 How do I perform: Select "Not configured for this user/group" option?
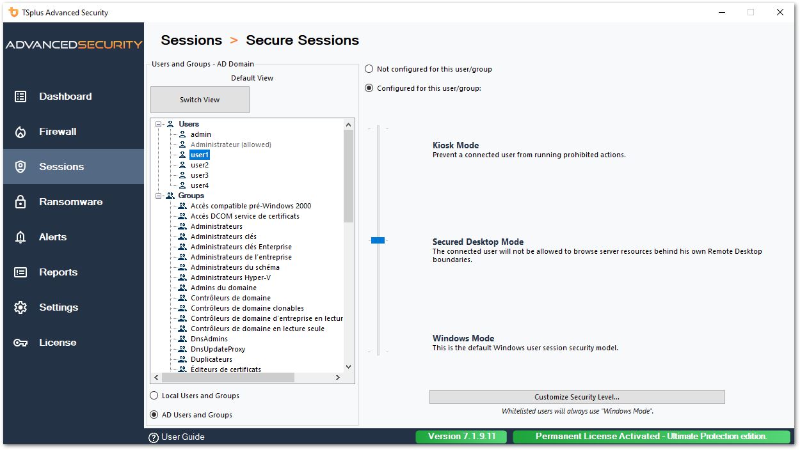(x=369, y=69)
